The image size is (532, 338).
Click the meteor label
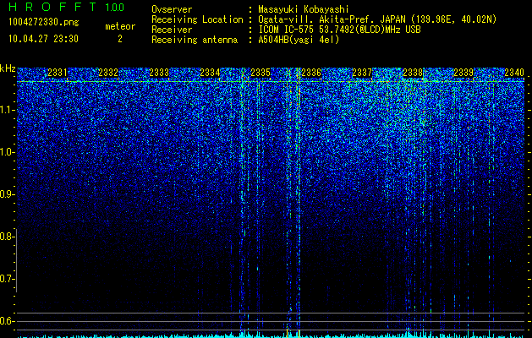pyautogui.click(x=120, y=26)
